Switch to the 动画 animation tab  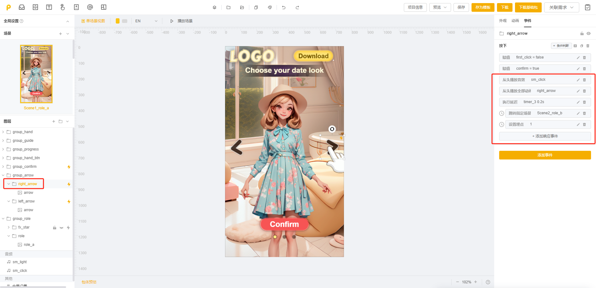(515, 21)
